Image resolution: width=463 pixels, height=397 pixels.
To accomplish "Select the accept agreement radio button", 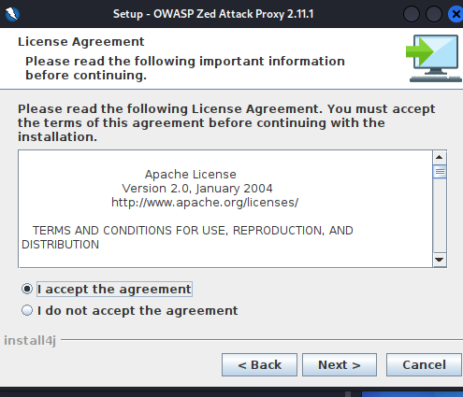I will 27,289.
